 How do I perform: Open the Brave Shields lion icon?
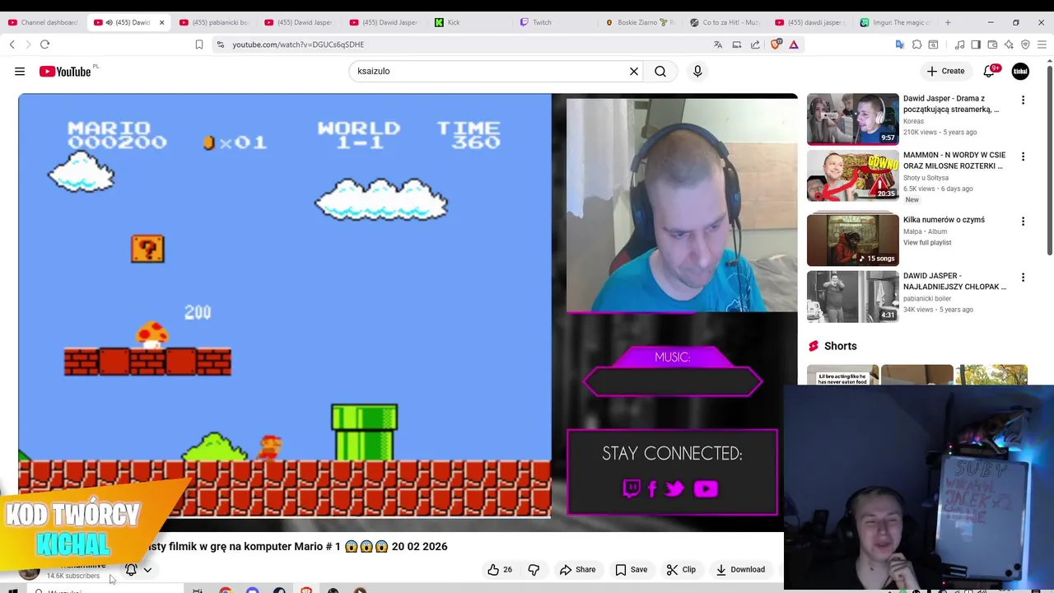[x=775, y=44]
